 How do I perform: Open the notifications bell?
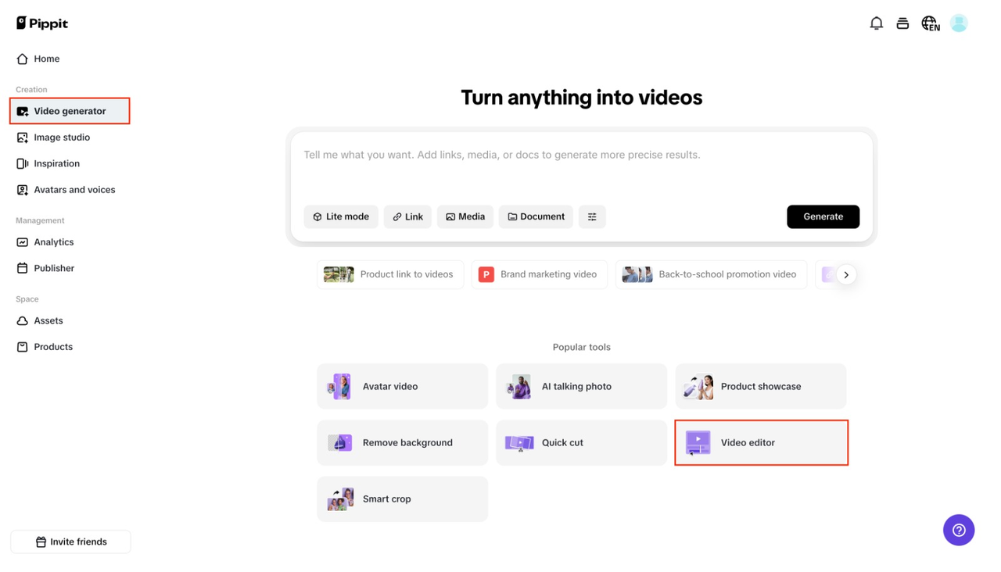click(x=877, y=23)
